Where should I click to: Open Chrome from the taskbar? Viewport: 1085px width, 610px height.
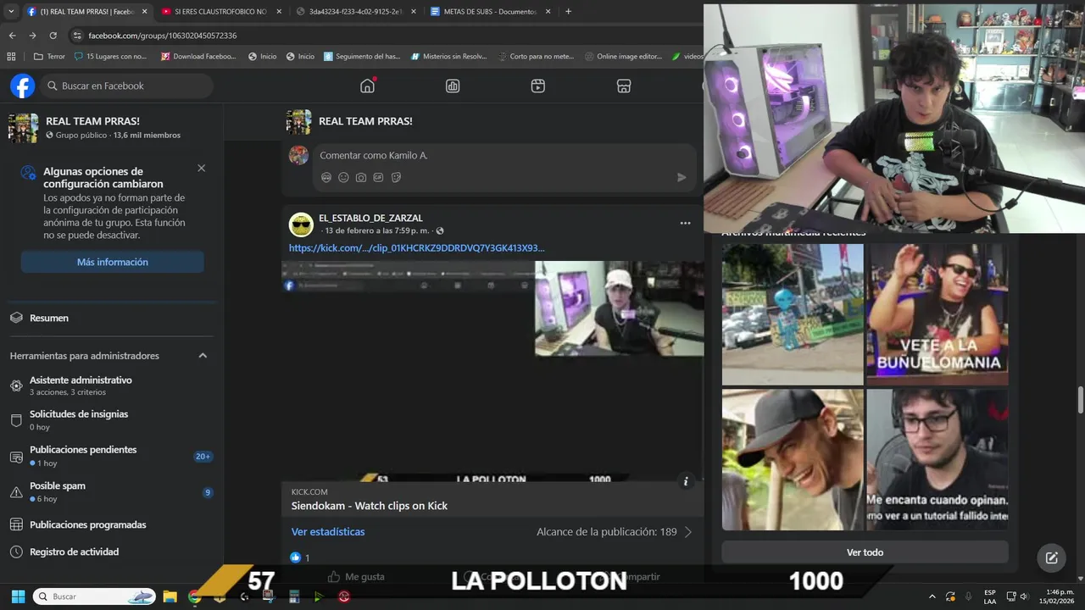pos(194,596)
